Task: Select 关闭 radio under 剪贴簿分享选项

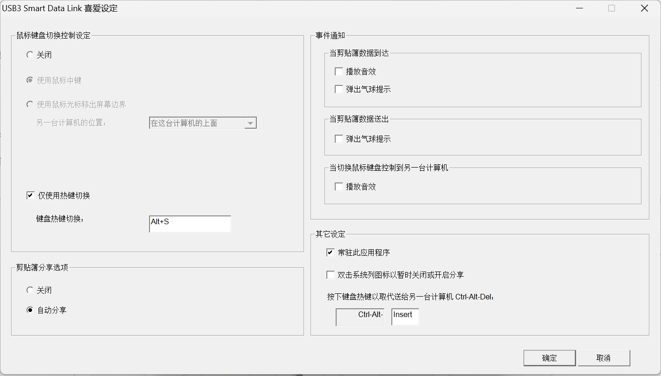Action: [30, 290]
